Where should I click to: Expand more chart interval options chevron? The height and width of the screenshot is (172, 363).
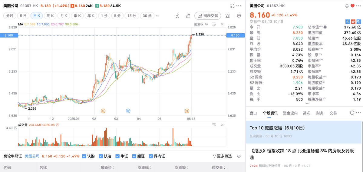(x=158, y=16)
